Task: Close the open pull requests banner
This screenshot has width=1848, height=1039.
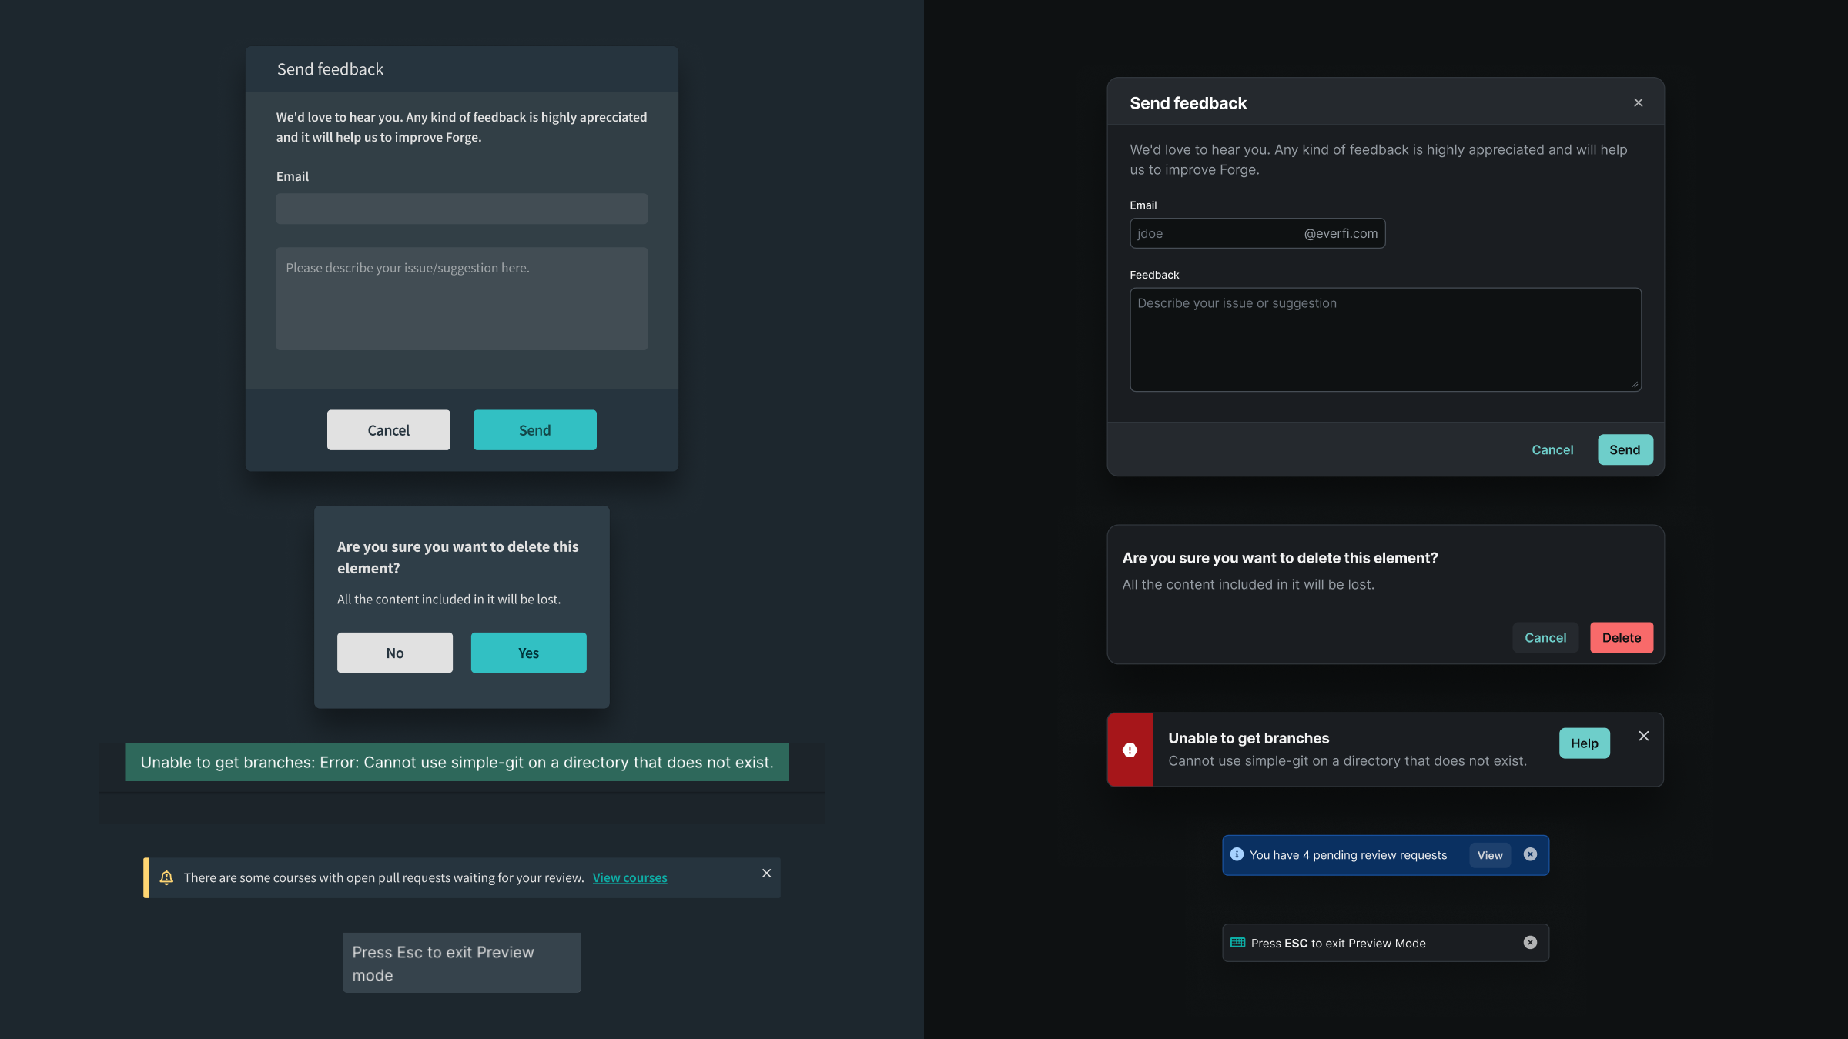Action: coord(766,873)
